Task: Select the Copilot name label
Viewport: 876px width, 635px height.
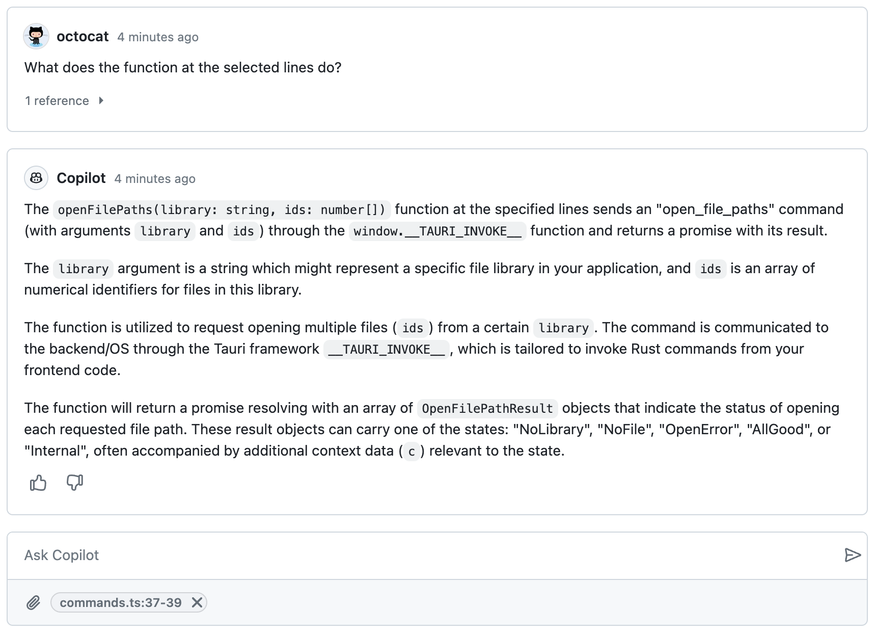Action: 80,178
